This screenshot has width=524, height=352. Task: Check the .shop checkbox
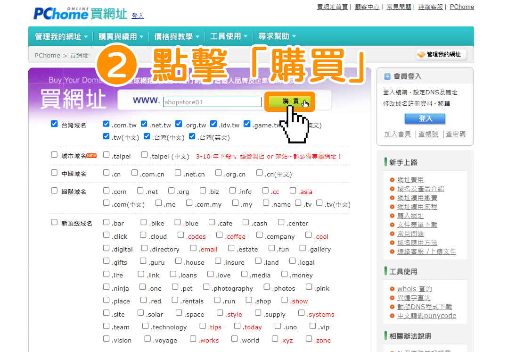(x=249, y=300)
